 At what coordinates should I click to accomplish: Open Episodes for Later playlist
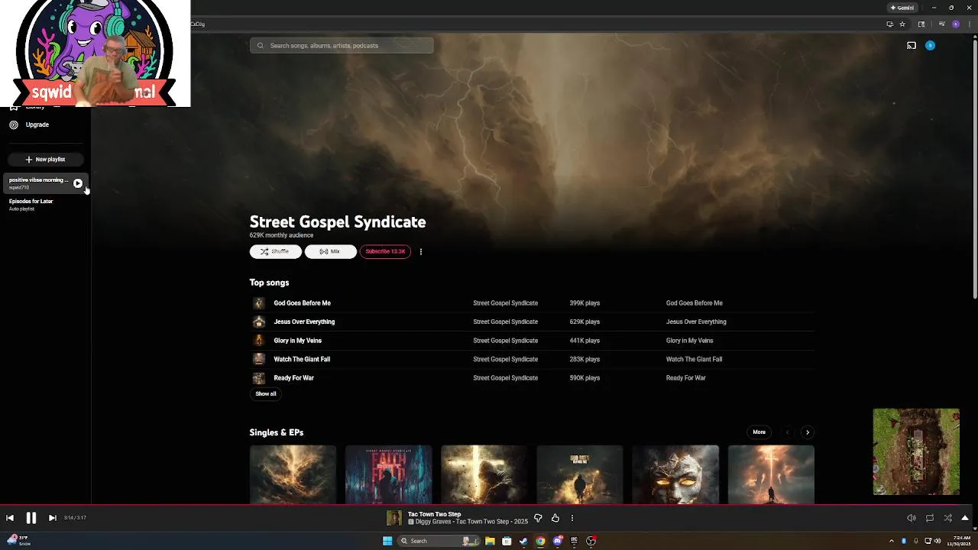click(31, 205)
